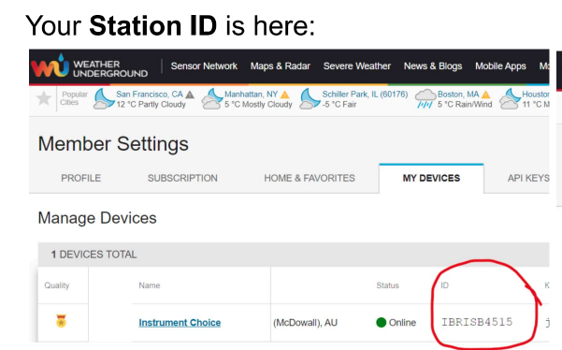The image size is (562, 350).
Task: Click the Online status text
Action: coord(402,323)
